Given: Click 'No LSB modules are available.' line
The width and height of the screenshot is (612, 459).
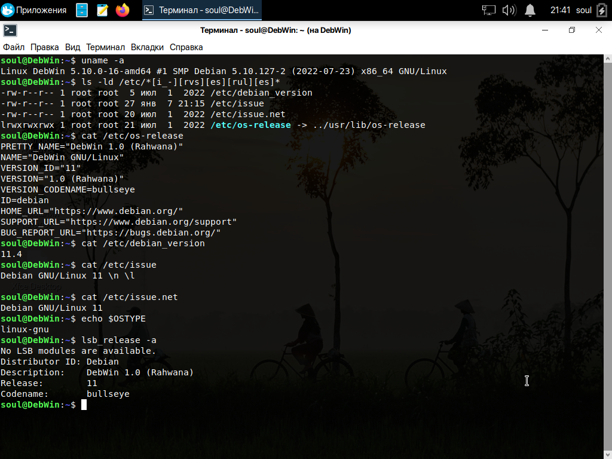Looking at the screenshot, I should point(78,351).
